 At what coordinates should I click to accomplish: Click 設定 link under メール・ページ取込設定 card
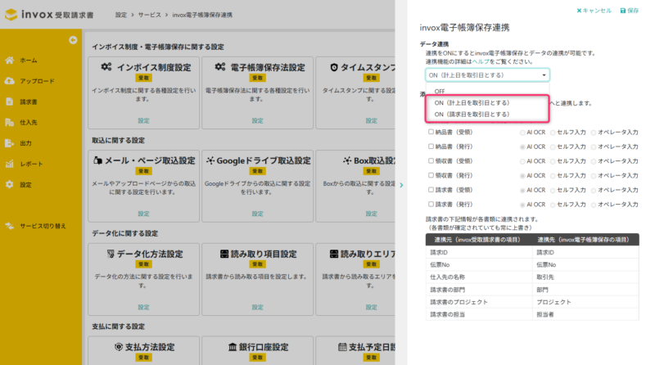144,214
